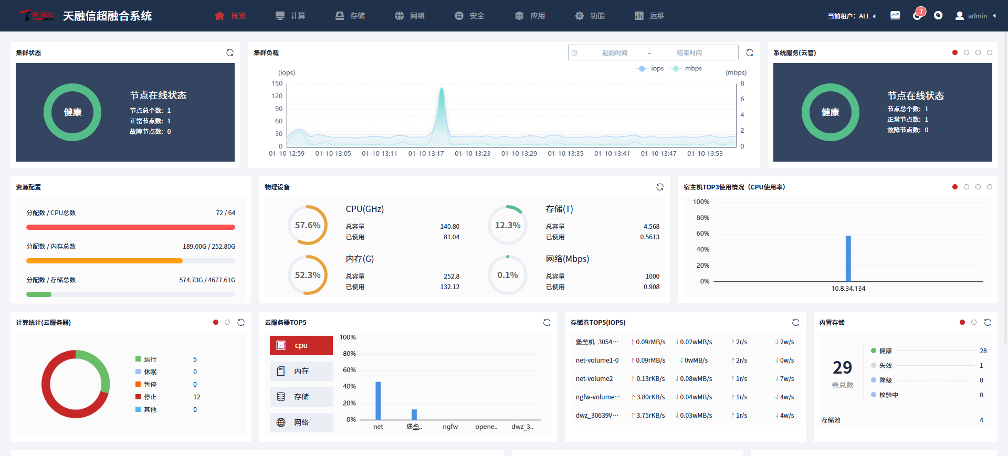Refresh the 集群负载 chart
1008x456 pixels.
click(750, 52)
